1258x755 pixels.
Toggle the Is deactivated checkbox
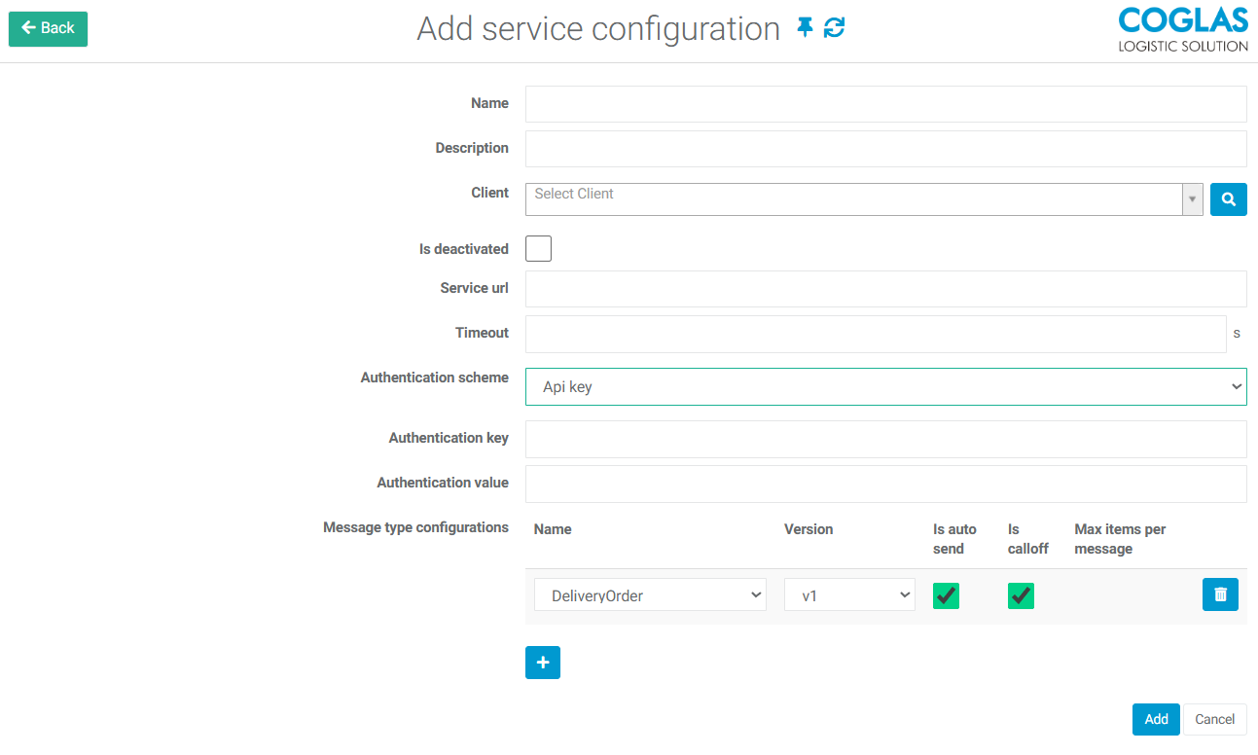(538, 249)
